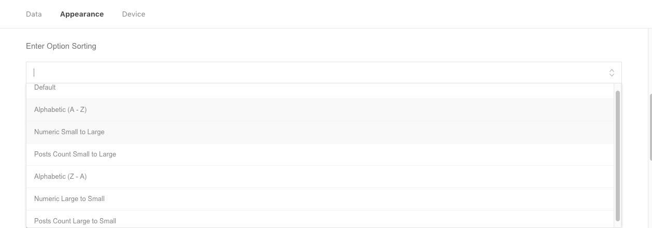Choose Posts Count Small to Large

(x=75, y=154)
